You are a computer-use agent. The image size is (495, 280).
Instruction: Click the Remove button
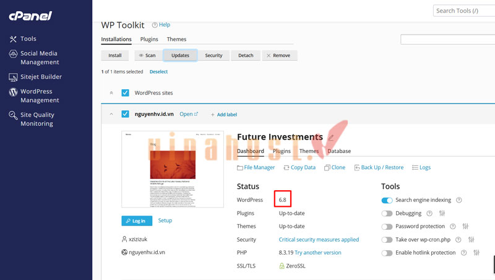tap(280, 55)
